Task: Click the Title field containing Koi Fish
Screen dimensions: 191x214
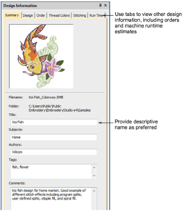Action: pyautogui.click(x=54, y=122)
